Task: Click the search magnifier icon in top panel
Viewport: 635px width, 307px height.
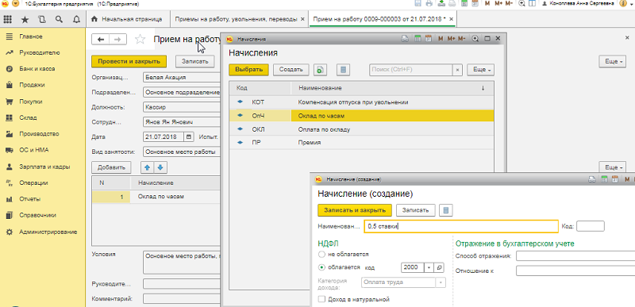Action: (x=59, y=19)
